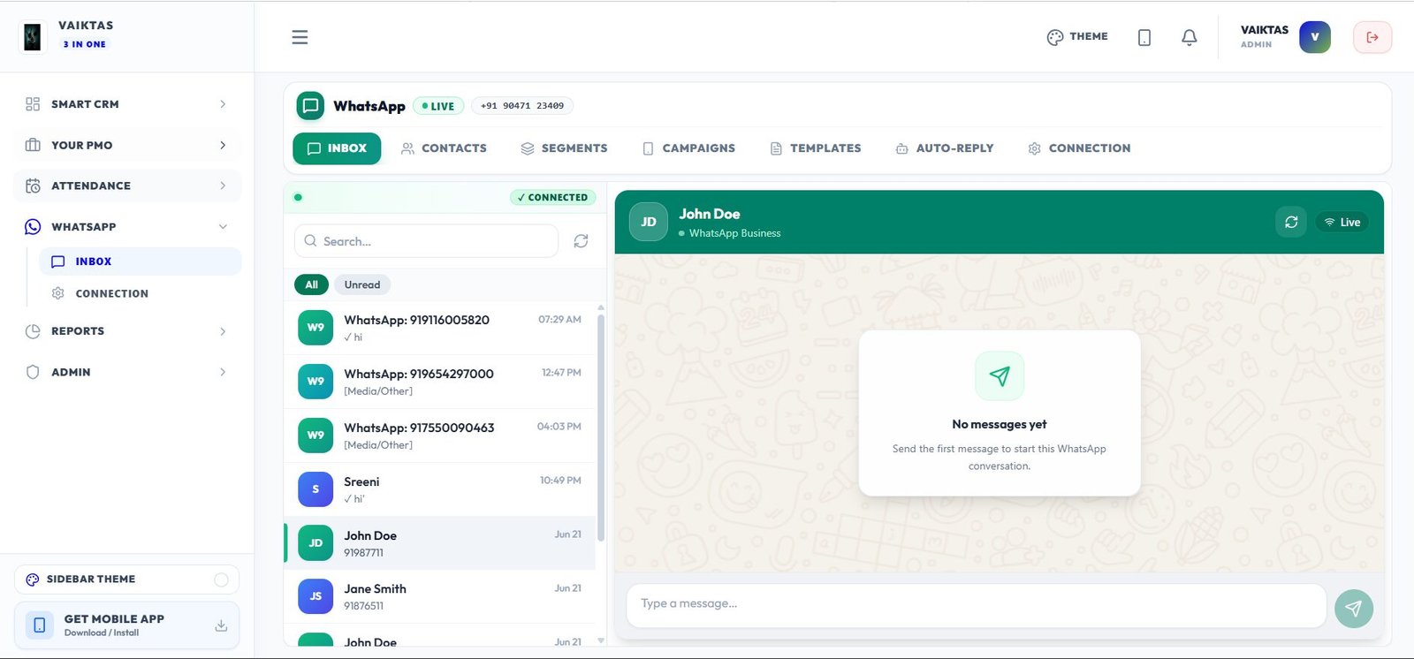The image size is (1414, 659).
Task: Select Connection under WhatsApp in sidebar
Action: coord(140,293)
